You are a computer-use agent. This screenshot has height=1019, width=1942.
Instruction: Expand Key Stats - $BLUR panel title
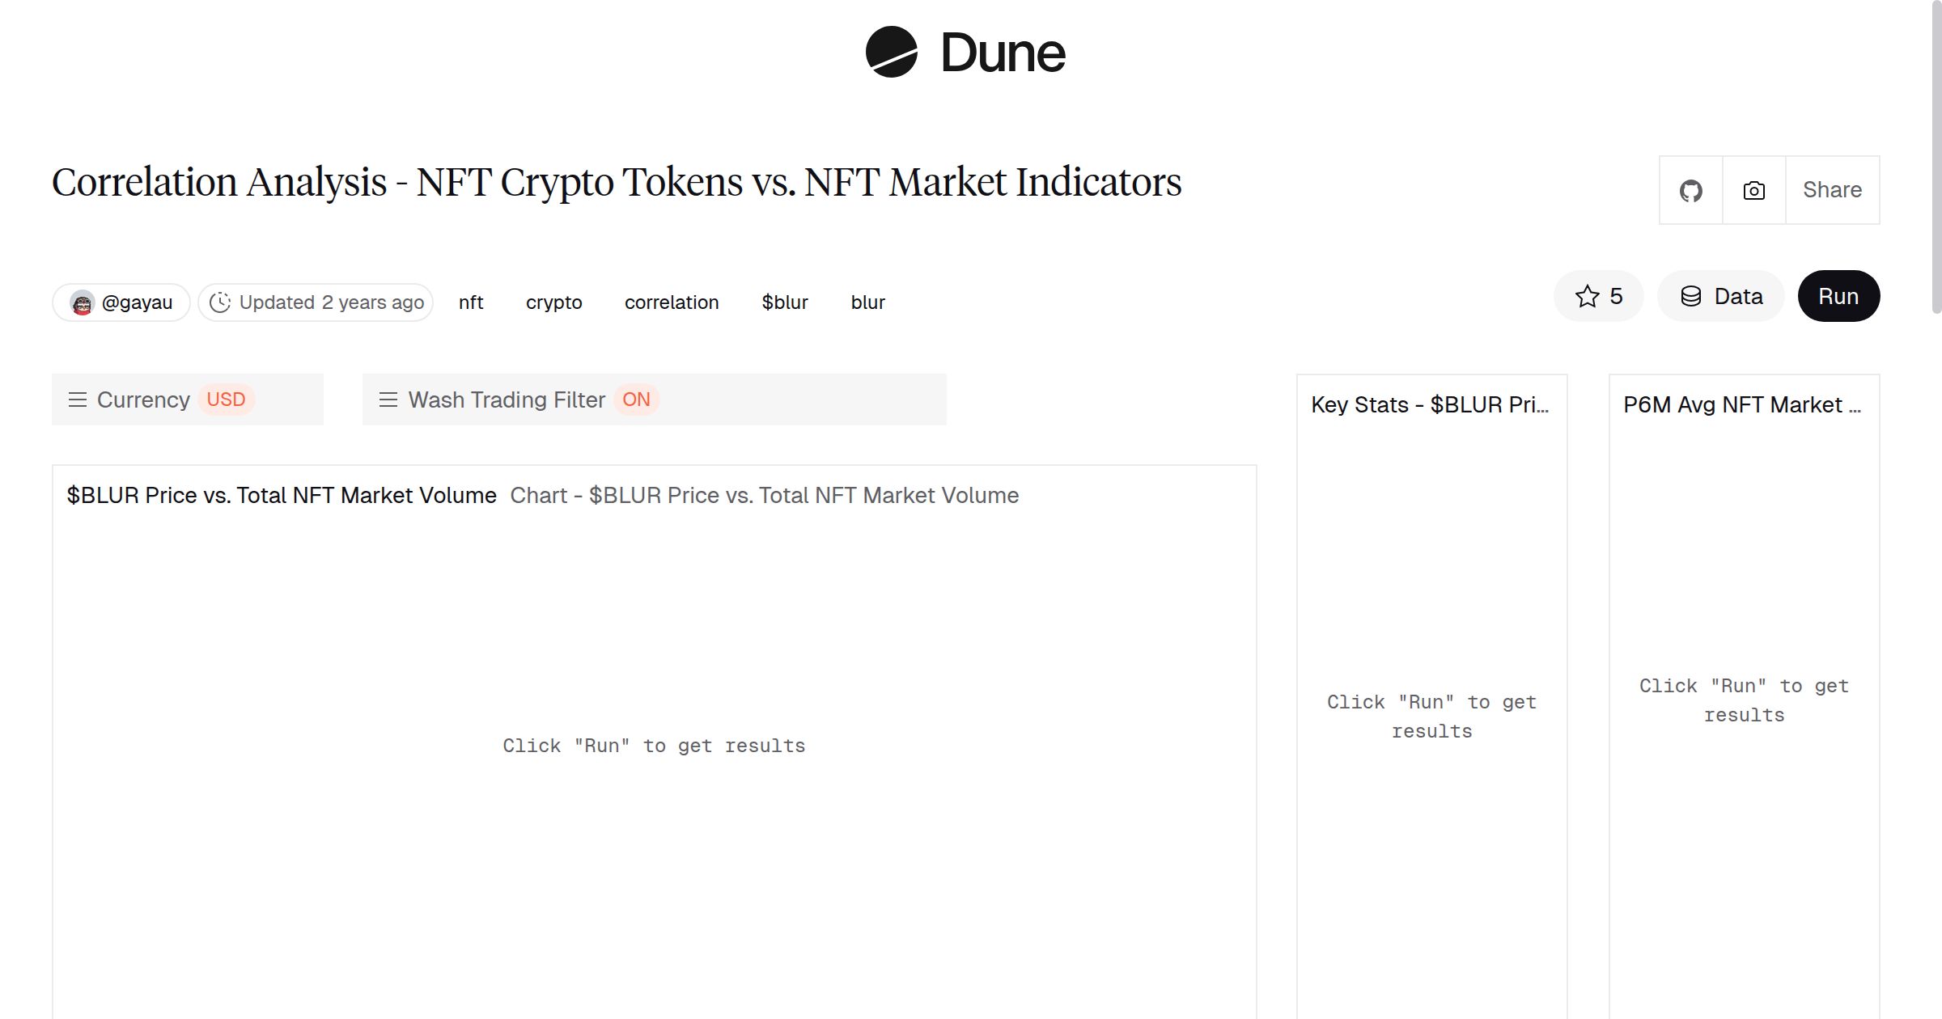(1431, 404)
